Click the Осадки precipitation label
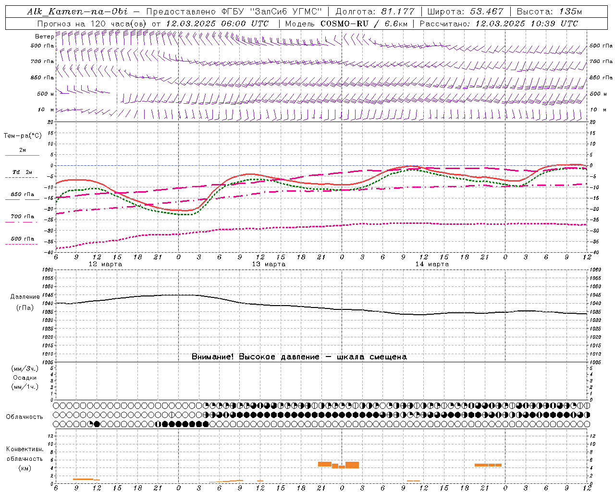 tap(25, 378)
